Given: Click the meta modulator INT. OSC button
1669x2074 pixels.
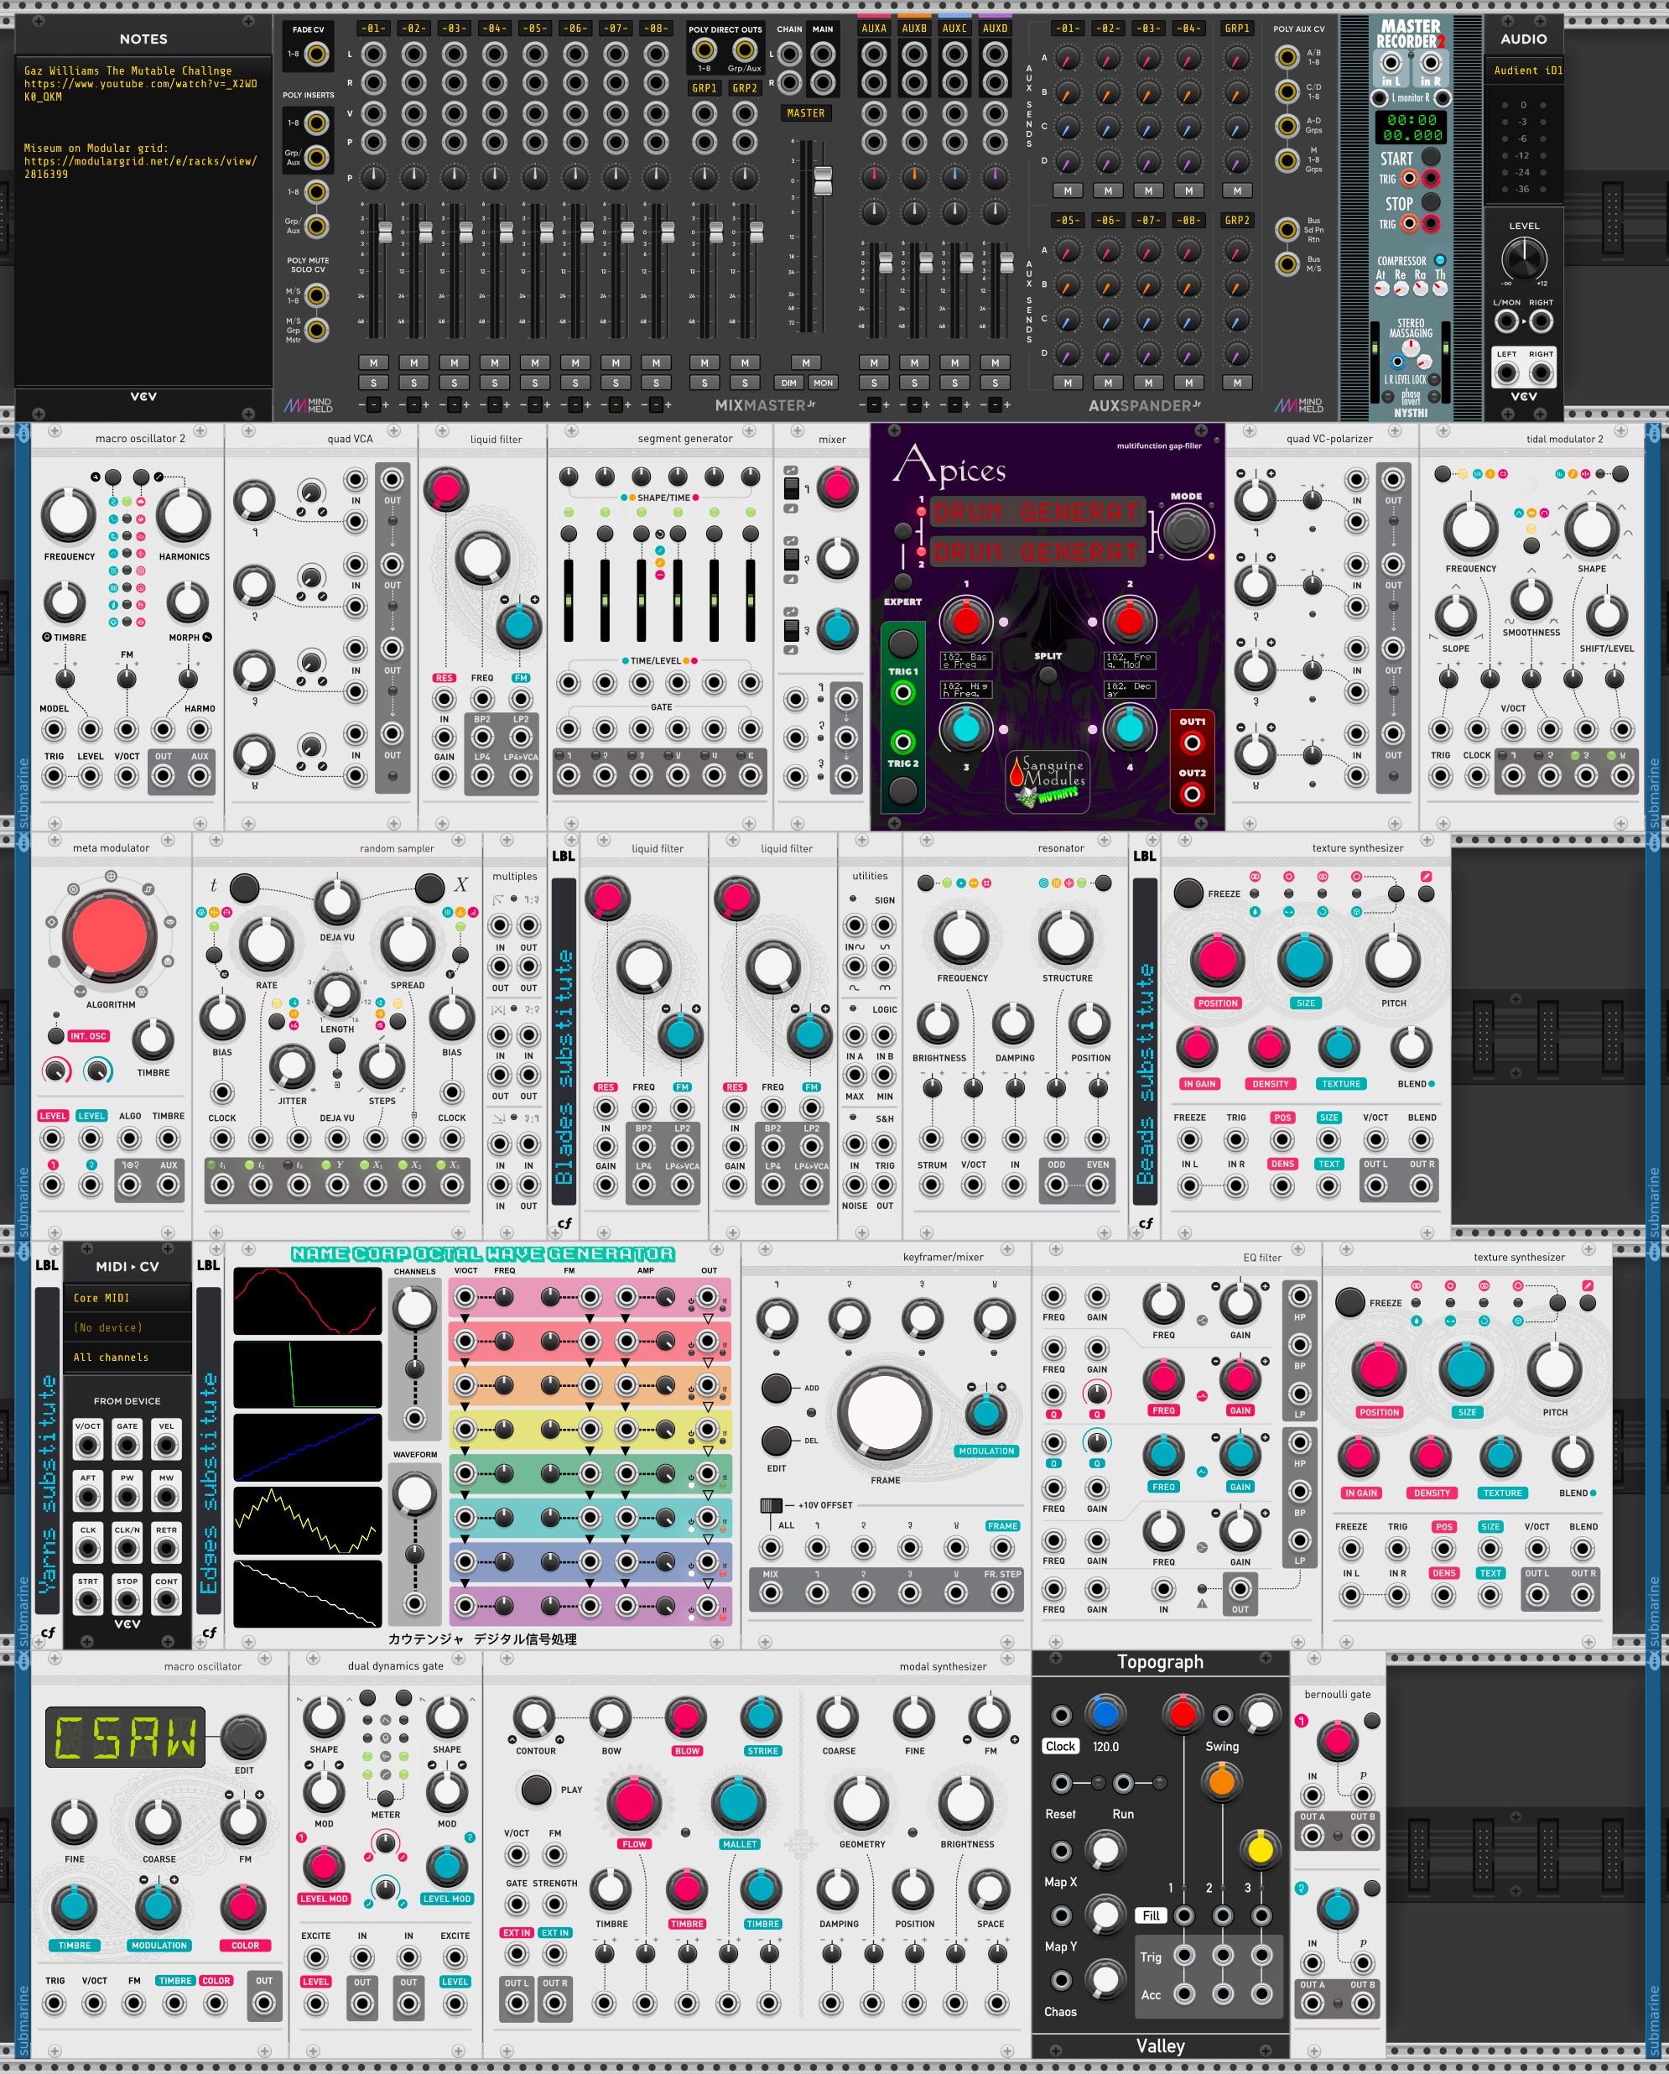Looking at the screenshot, I should pos(57,1036).
